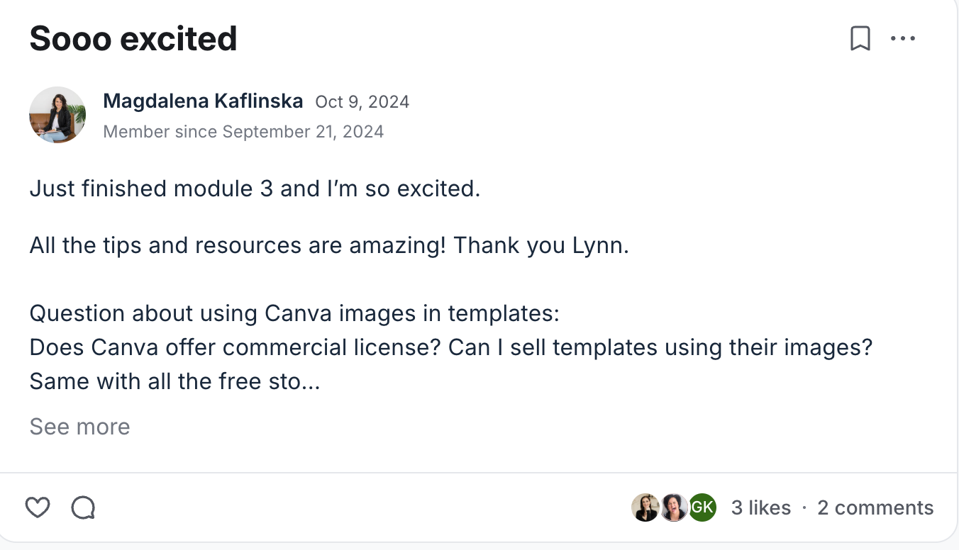Click the "Member since September 21, 2024" text
This screenshot has height=550, width=959.
click(243, 132)
